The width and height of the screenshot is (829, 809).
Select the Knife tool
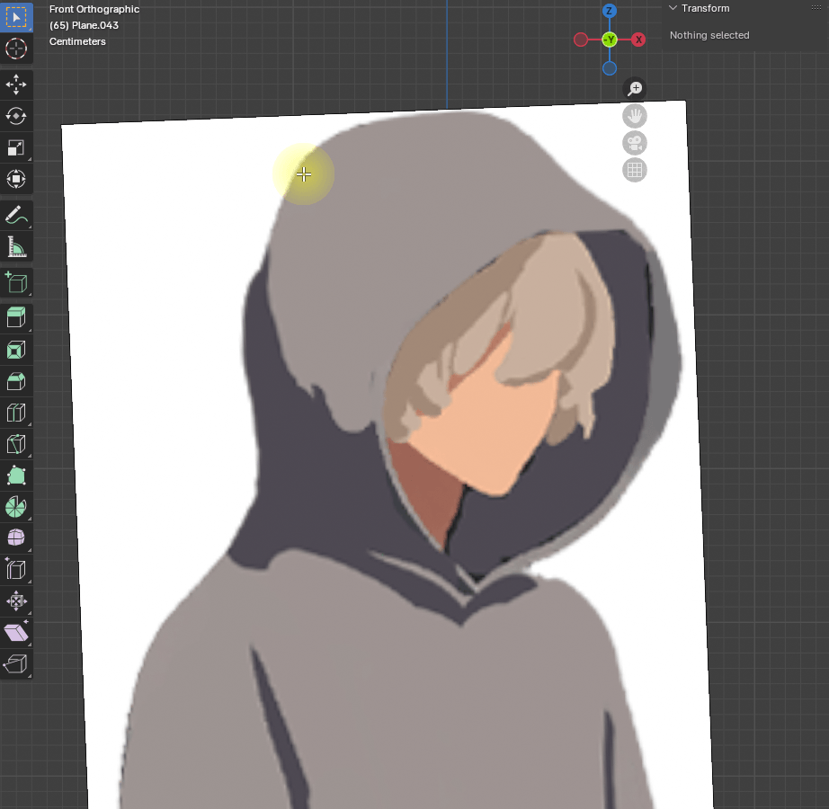coord(16,444)
